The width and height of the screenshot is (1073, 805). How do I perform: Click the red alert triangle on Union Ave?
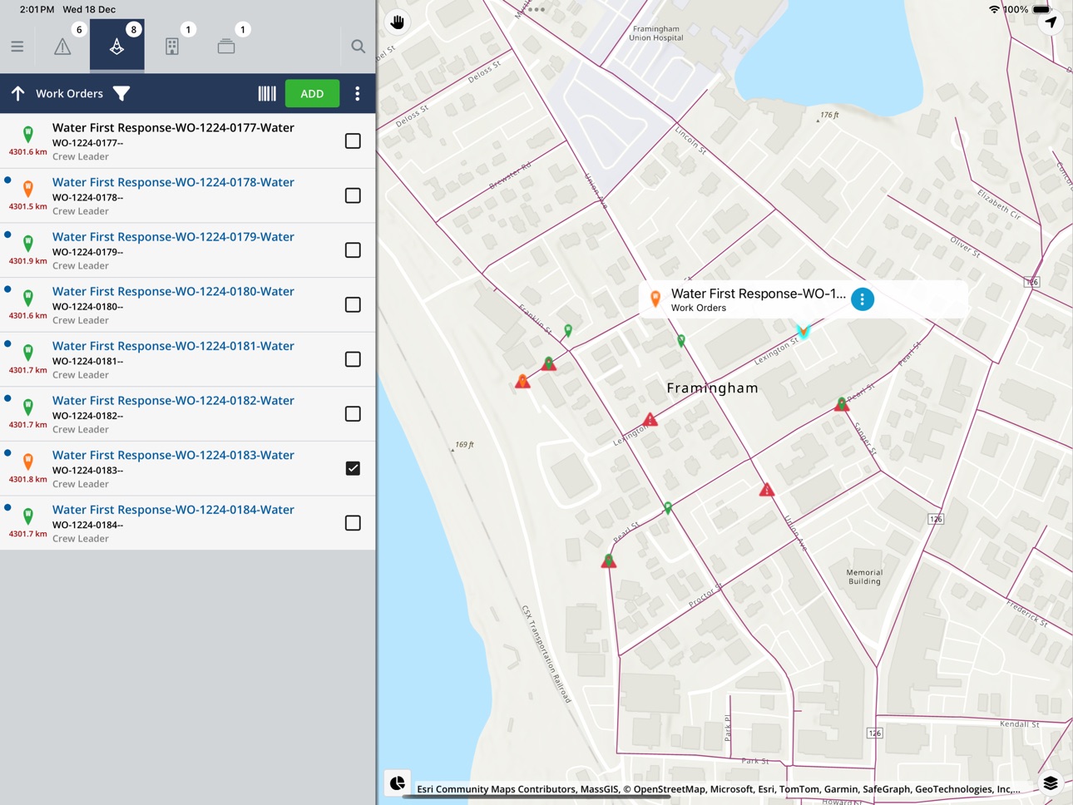click(x=767, y=490)
